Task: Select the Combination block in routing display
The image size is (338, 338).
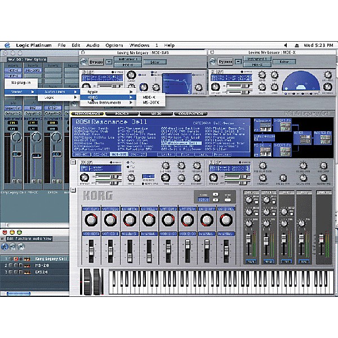Action: coord(264,137)
